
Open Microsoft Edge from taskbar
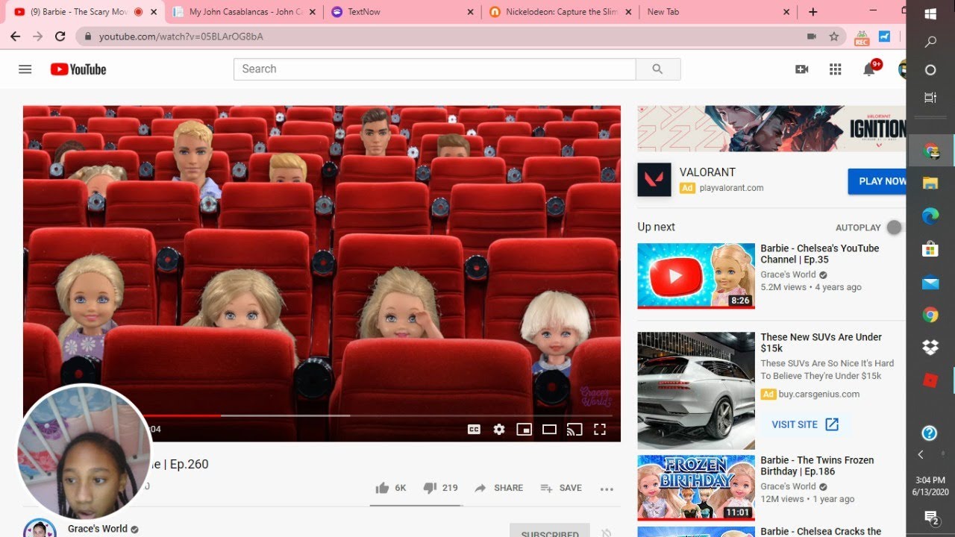(930, 216)
